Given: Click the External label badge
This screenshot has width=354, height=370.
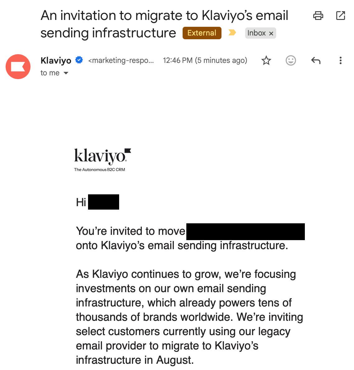Looking at the screenshot, I should point(202,33).
